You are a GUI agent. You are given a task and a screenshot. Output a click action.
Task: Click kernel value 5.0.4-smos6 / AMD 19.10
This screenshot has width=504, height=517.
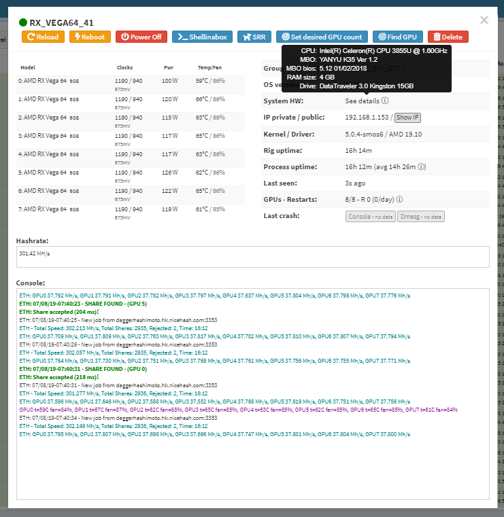pyautogui.click(x=384, y=135)
